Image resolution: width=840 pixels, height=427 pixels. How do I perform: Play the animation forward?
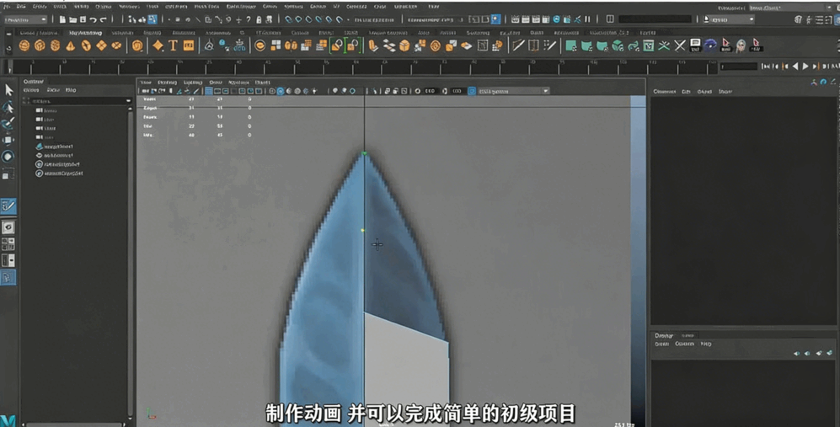pyautogui.click(x=805, y=67)
